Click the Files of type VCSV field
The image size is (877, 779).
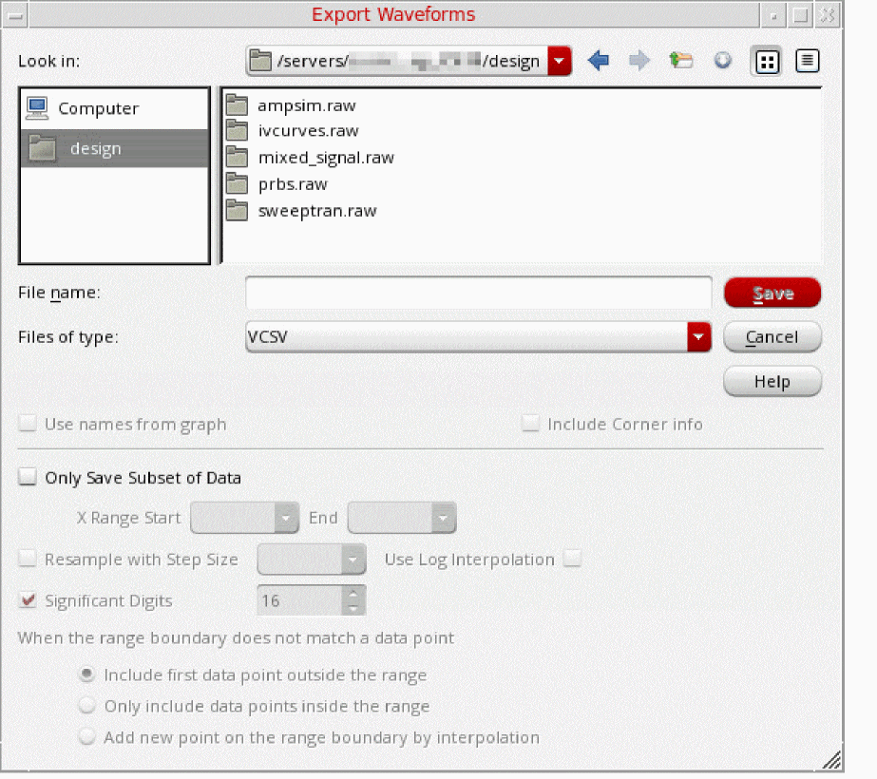pos(467,336)
